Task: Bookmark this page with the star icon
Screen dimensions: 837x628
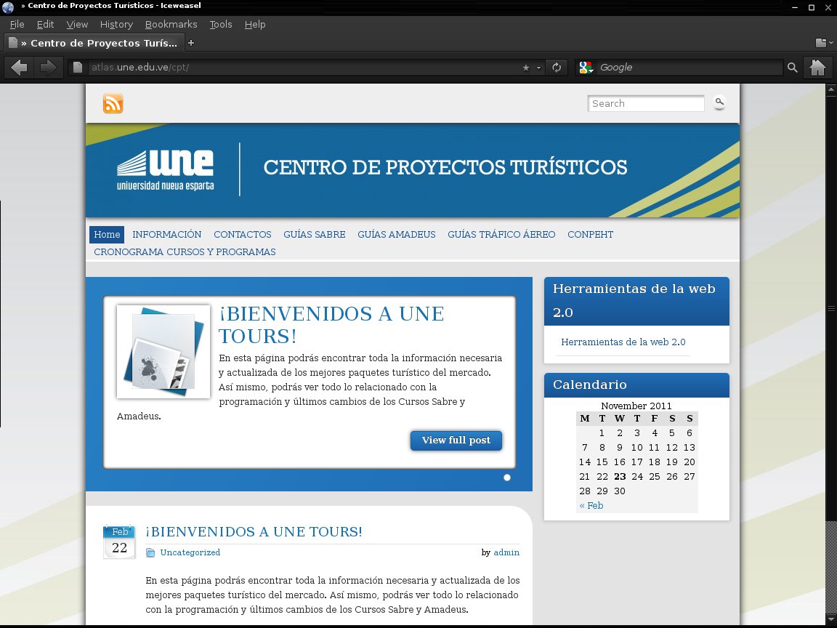Action: (x=526, y=68)
